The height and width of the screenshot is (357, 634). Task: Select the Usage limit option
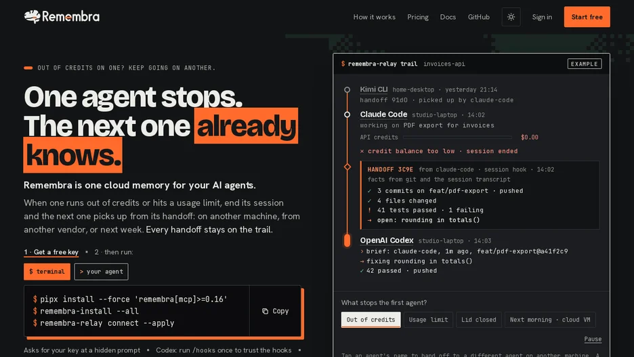tap(428, 319)
